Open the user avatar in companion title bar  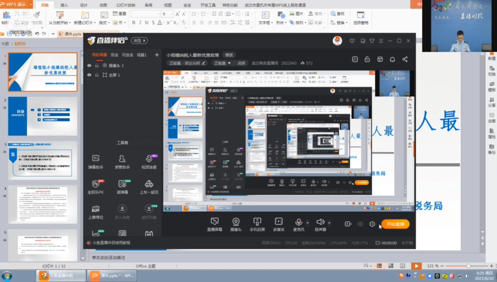337,40
